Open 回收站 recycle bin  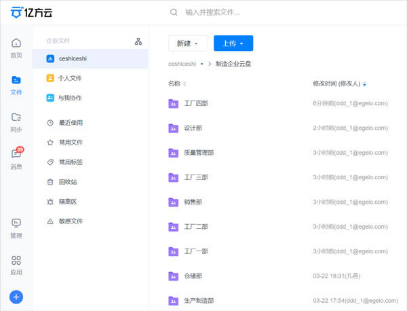(68, 182)
